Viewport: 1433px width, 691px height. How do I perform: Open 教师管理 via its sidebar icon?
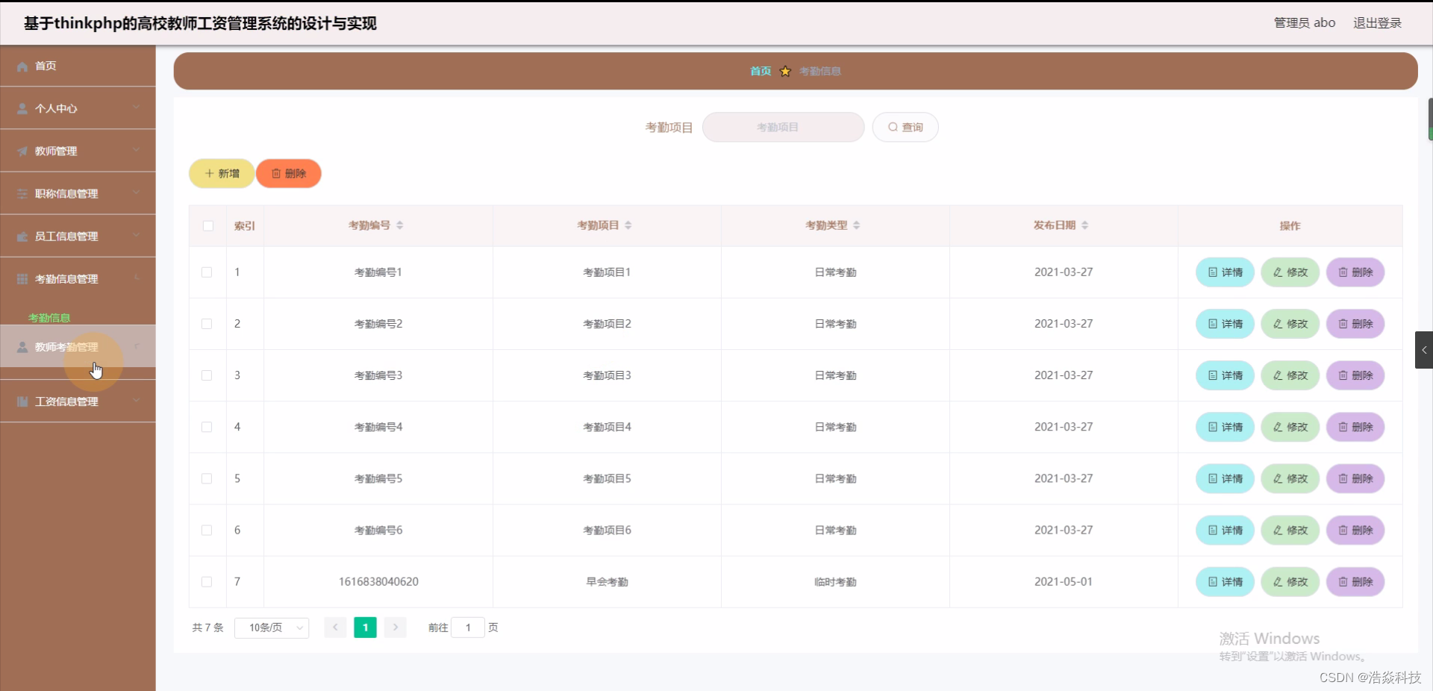[22, 151]
